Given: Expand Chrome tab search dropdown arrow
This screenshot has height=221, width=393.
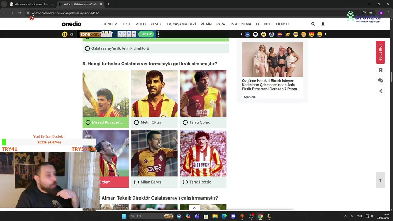Looking at the screenshot, I should tap(4, 4).
